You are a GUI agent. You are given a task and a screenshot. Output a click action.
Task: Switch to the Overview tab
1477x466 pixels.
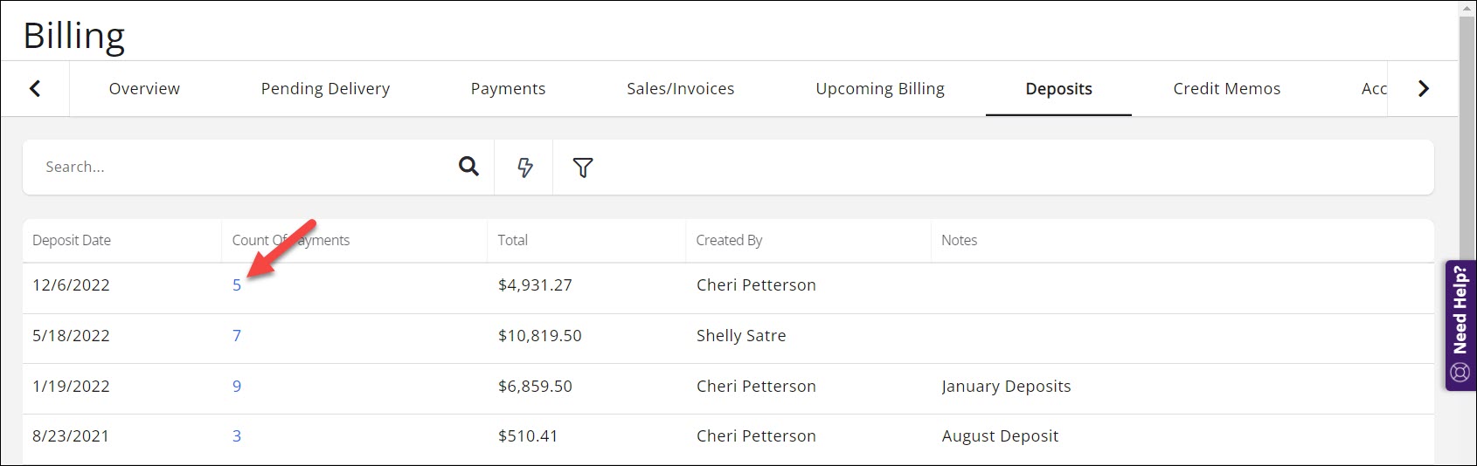tap(144, 88)
